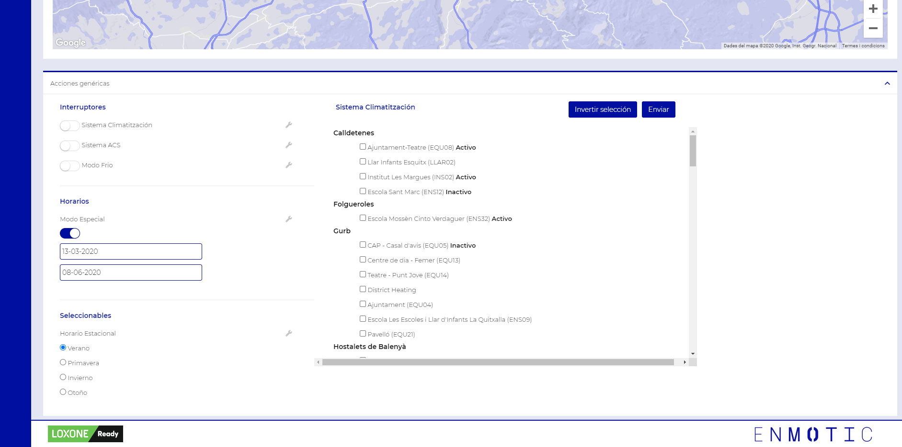Check CAP - Casal d'avis (EQU05) checkbox
The height and width of the screenshot is (447, 902).
[x=363, y=245]
